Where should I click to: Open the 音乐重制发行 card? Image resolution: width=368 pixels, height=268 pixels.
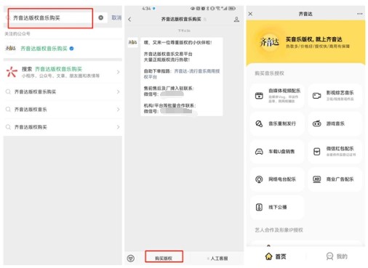[277, 123]
